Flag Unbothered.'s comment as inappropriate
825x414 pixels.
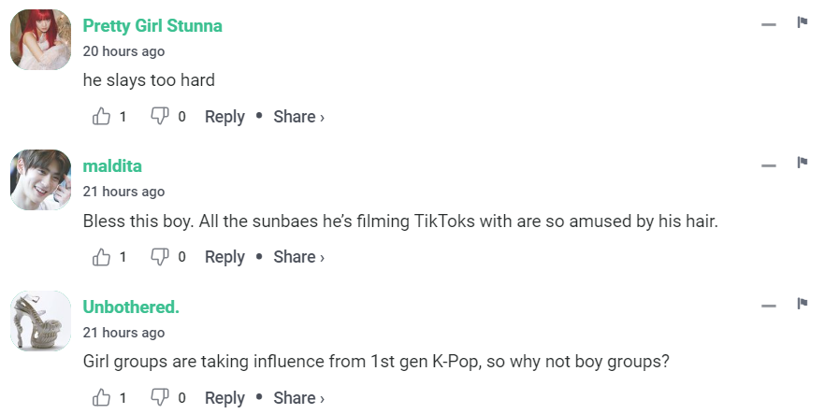802,304
